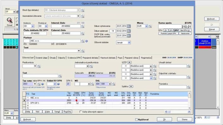Open lookup icon beside Predkontácia
The image size is (223, 125).
click(x=39, y=66)
